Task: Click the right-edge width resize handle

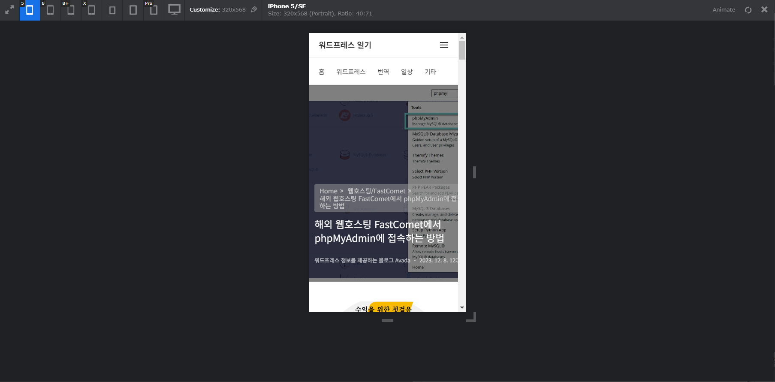Action: tap(474, 172)
